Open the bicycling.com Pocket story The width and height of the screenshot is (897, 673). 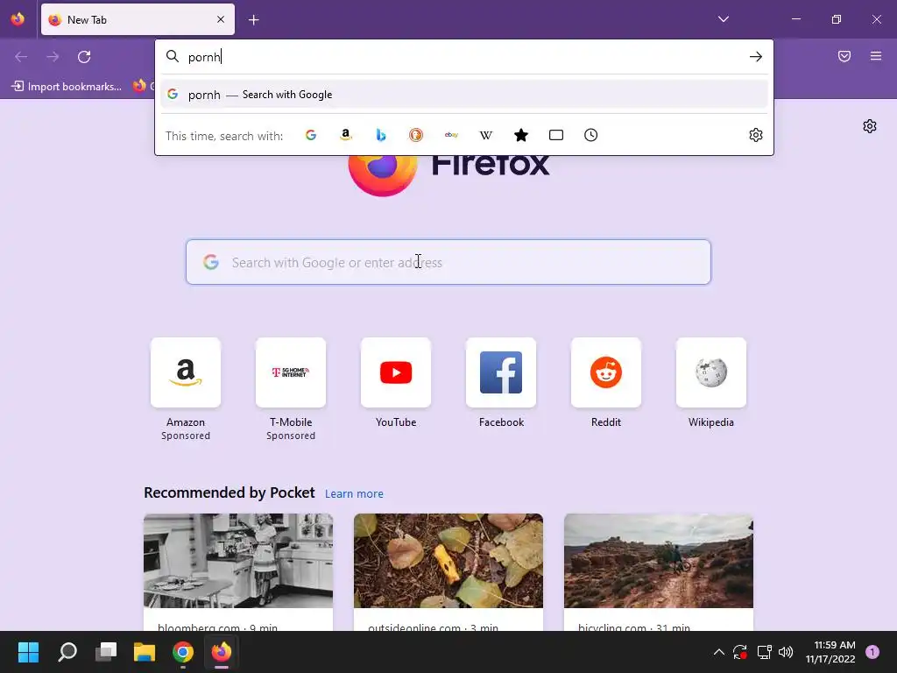[x=659, y=572]
